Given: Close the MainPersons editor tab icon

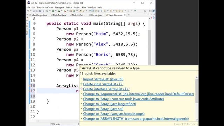Looking at the screenshot, I should pos(125,15).
